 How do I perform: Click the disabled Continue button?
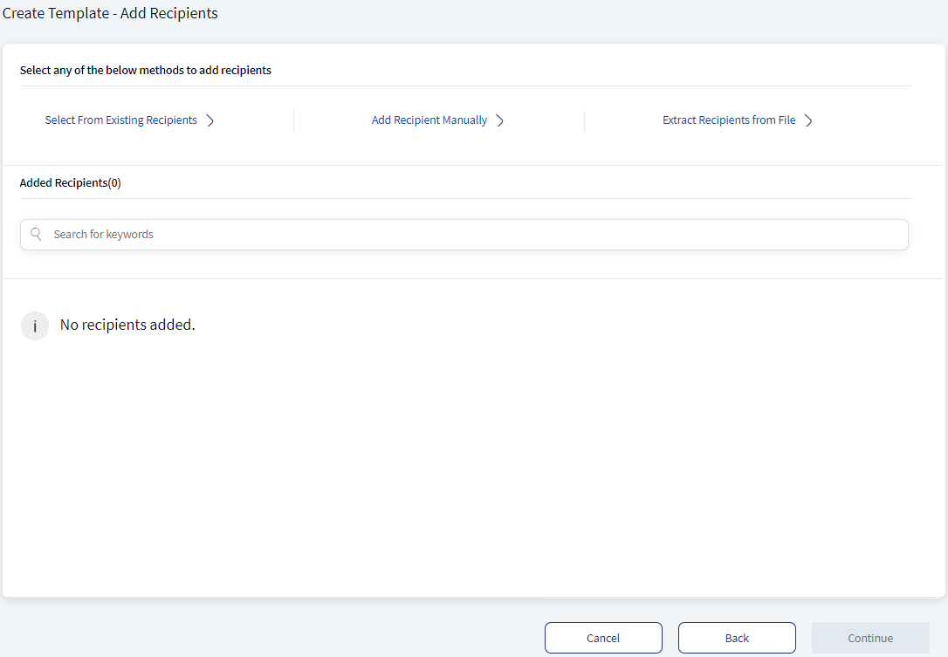coord(870,638)
